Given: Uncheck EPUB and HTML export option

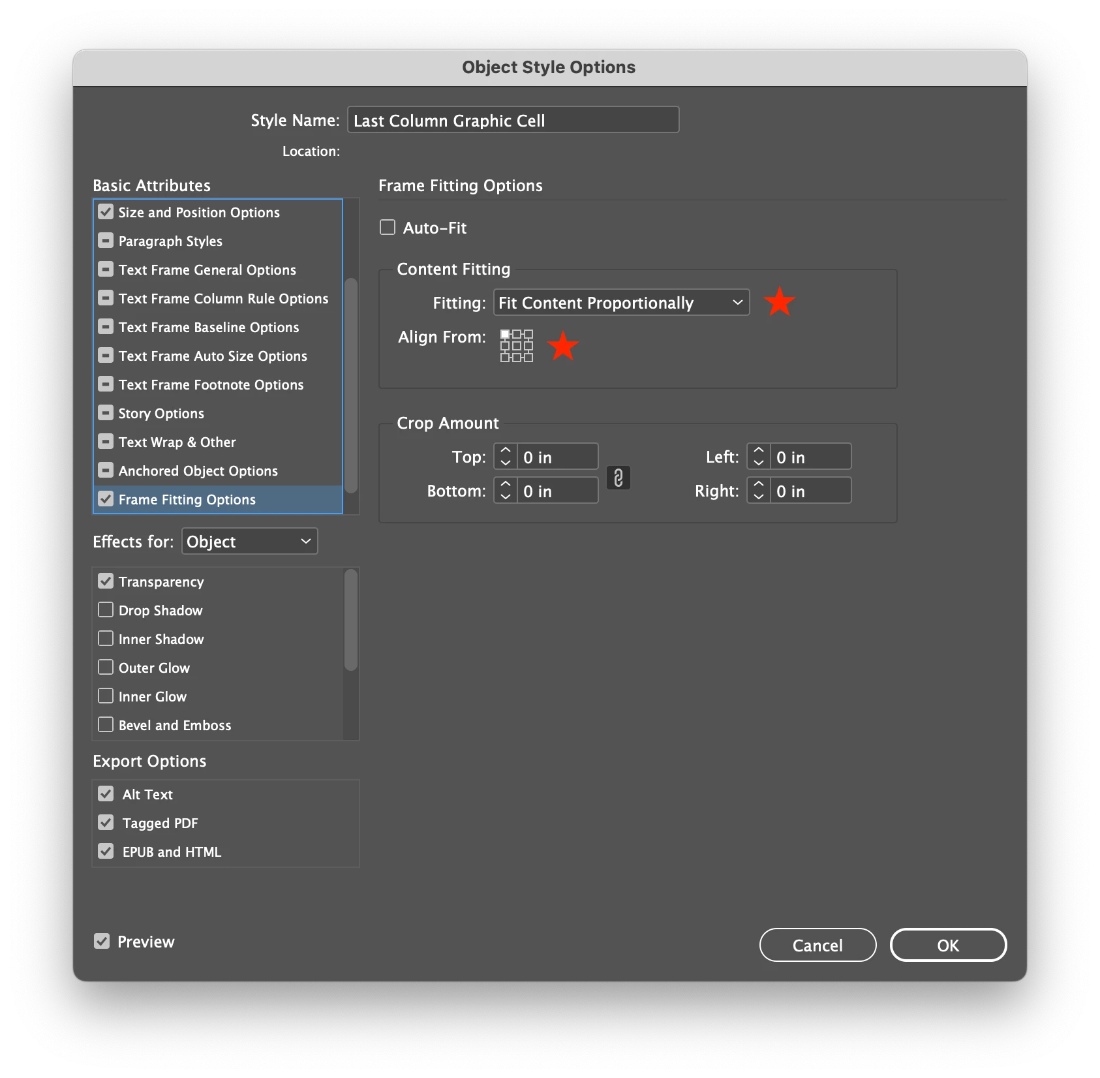Looking at the screenshot, I should 106,851.
